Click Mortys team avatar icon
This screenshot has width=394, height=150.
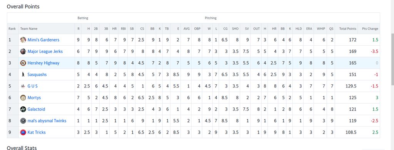click(x=23, y=98)
